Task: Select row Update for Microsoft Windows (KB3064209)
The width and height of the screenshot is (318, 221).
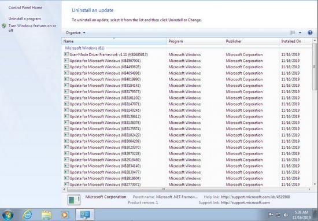Action: (x=187, y=141)
